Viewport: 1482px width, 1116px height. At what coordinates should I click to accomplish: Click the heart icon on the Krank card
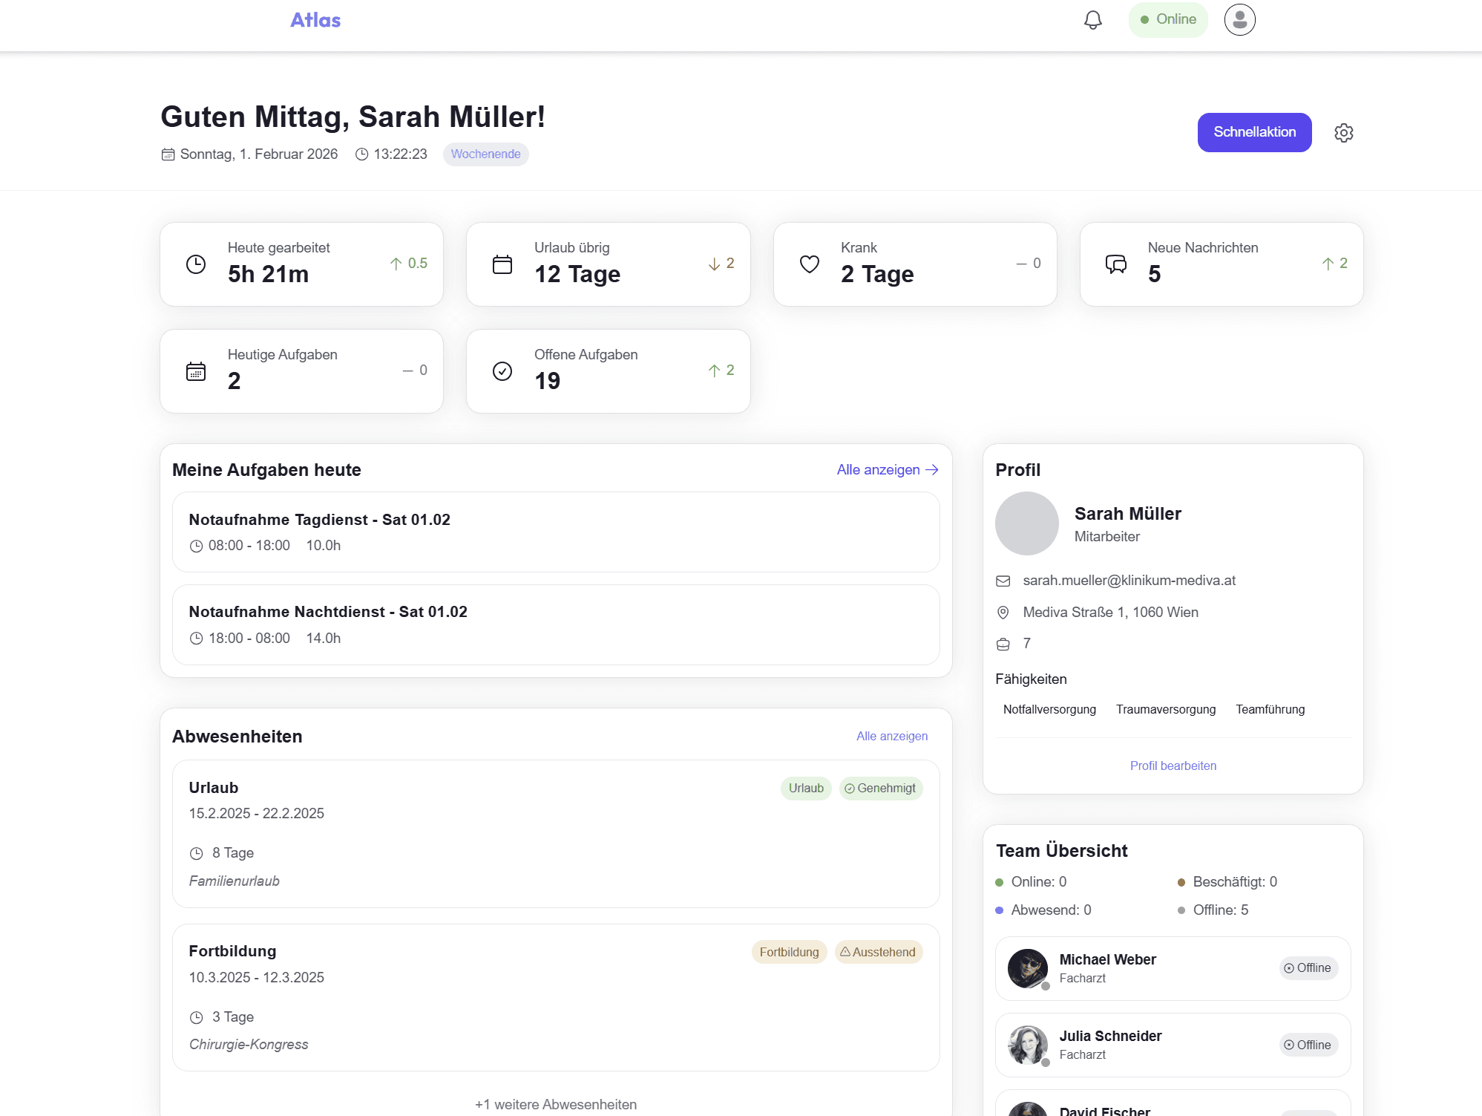click(809, 264)
